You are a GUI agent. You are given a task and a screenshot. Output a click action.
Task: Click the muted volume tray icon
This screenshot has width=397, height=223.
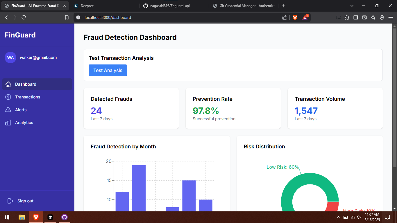(360, 217)
